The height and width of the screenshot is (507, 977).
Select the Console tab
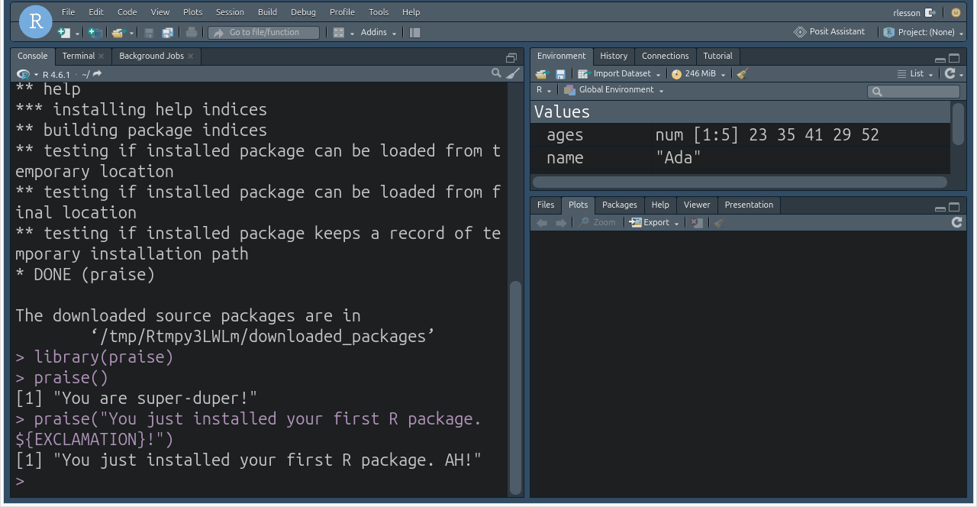click(x=33, y=56)
